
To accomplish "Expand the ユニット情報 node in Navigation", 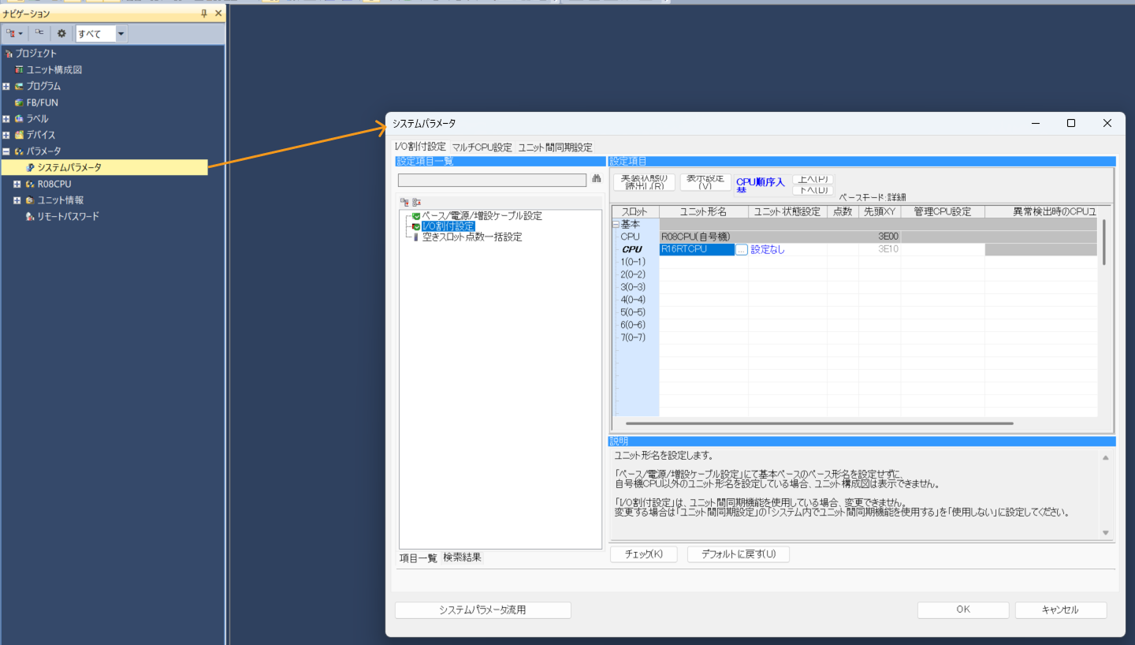I will (17, 200).
